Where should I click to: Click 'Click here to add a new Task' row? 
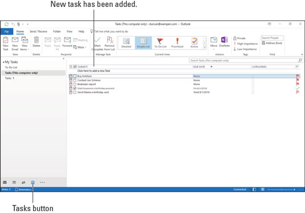click(184, 71)
